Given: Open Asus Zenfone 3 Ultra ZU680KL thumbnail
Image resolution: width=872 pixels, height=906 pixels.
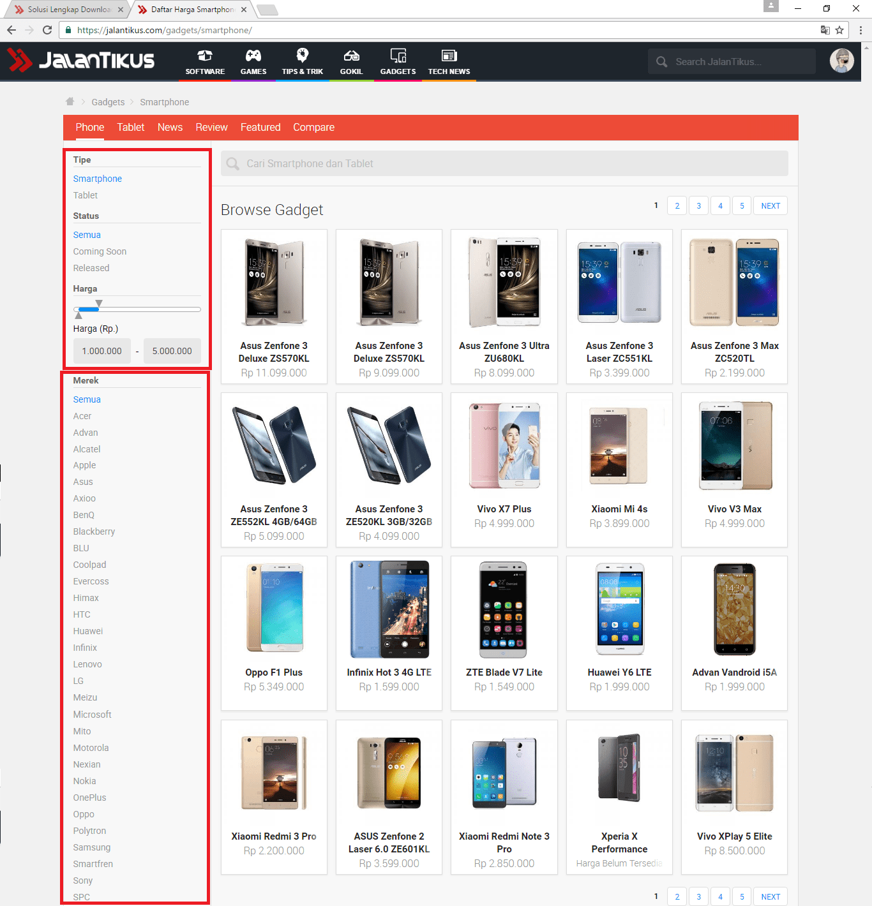Looking at the screenshot, I should click(x=504, y=281).
